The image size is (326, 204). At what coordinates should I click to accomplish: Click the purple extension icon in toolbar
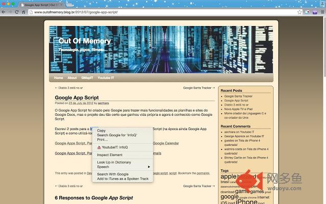point(315,12)
